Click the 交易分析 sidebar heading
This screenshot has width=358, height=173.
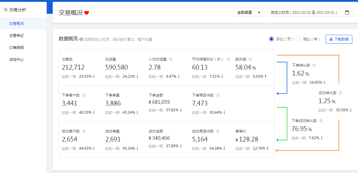pyautogui.click(x=18, y=10)
